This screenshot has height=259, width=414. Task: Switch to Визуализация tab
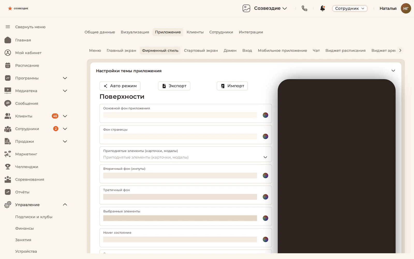(x=135, y=32)
